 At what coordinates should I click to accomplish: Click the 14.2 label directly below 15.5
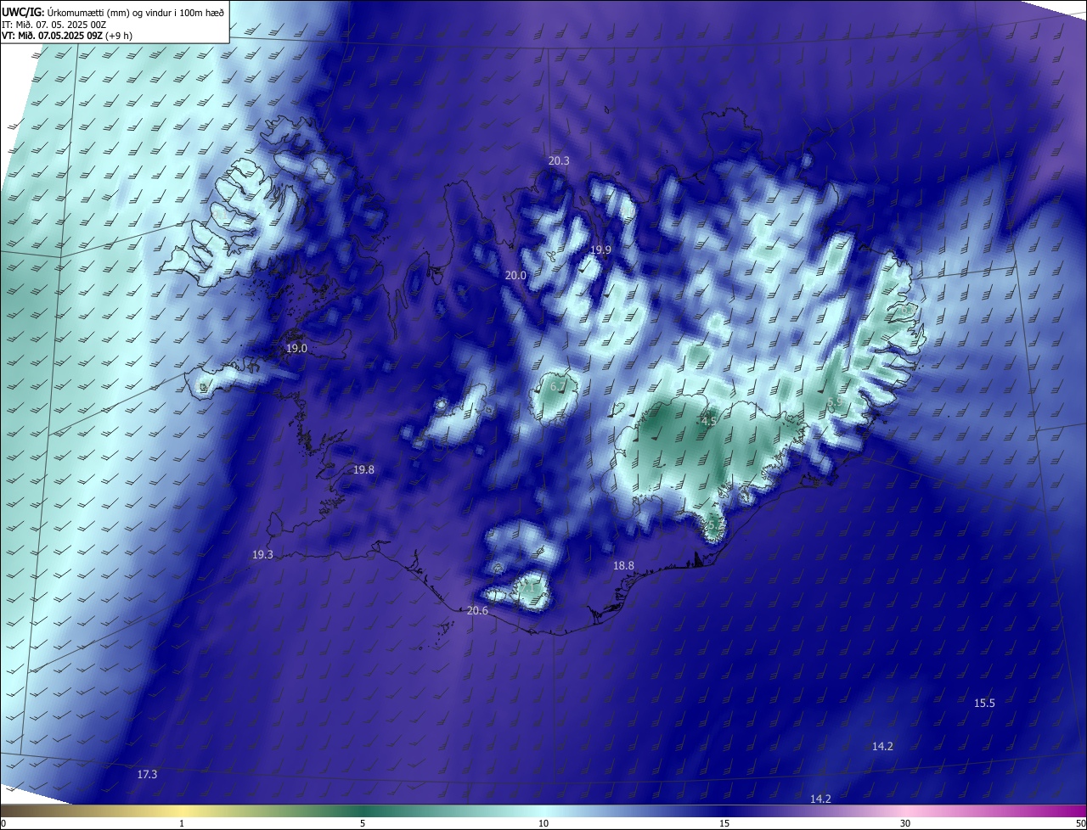(x=882, y=746)
